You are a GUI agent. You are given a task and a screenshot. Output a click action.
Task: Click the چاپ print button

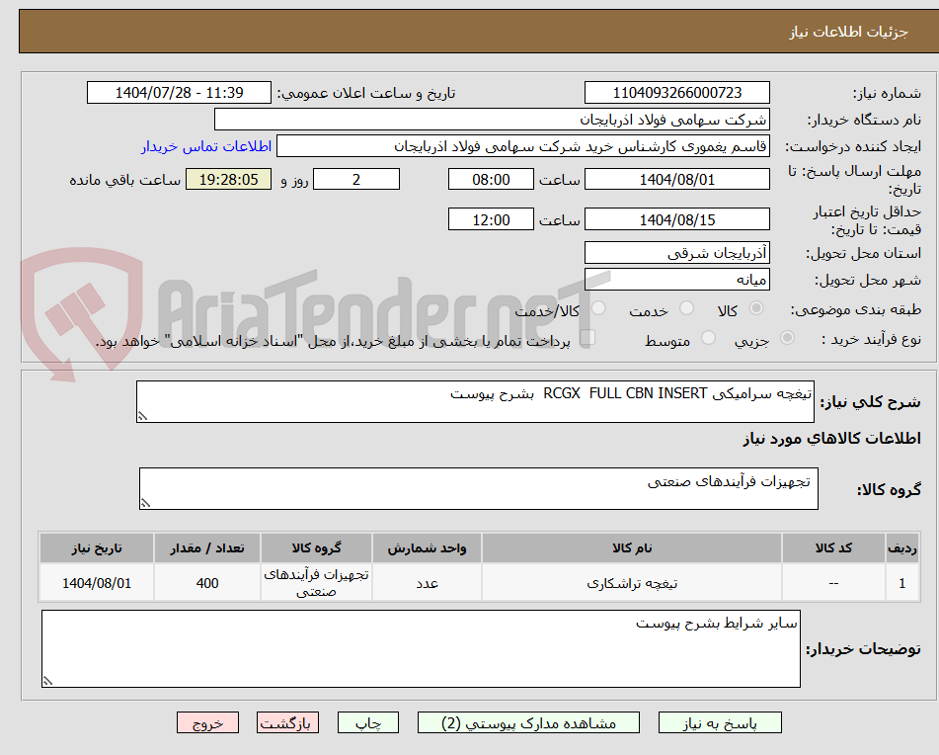pos(367,722)
